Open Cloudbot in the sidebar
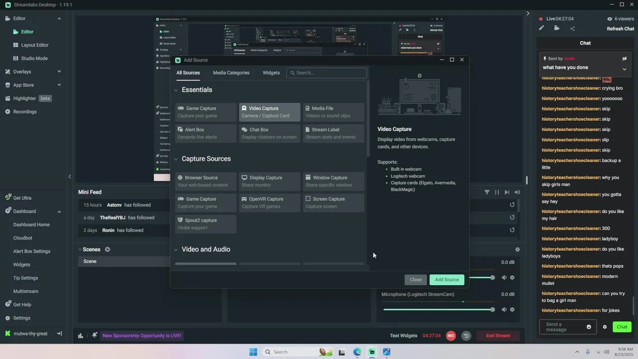Image resolution: width=638 pixels, height=359 pixels. point(22,238)
